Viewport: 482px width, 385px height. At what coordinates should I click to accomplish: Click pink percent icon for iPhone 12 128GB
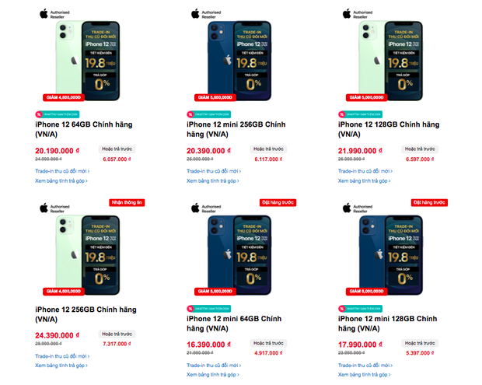point(342,114)
